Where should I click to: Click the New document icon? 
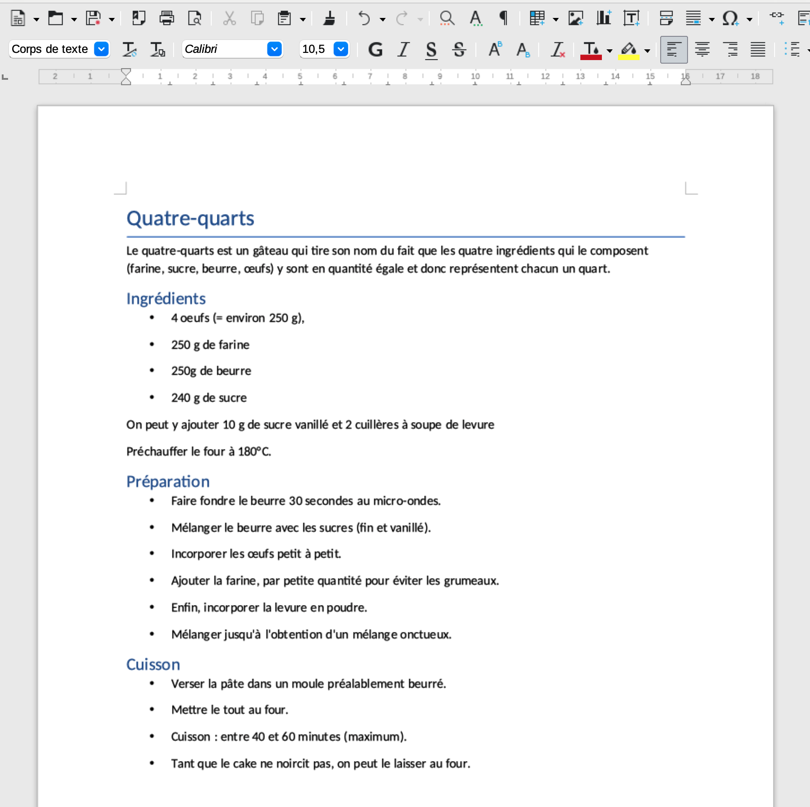coord(18,18)
